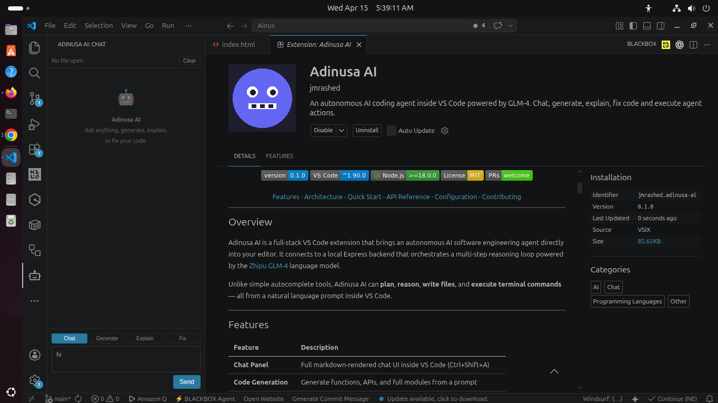Toggle the bottom panel visibility
The height and width of the screenshot is (403, 718).
(x=647, y=25)
